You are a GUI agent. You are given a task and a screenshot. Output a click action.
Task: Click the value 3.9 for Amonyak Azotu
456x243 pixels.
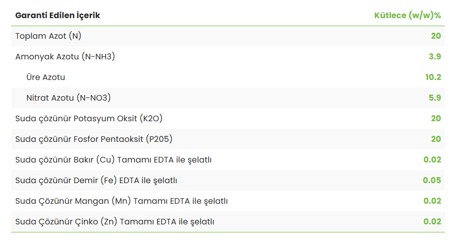[435, 56]
